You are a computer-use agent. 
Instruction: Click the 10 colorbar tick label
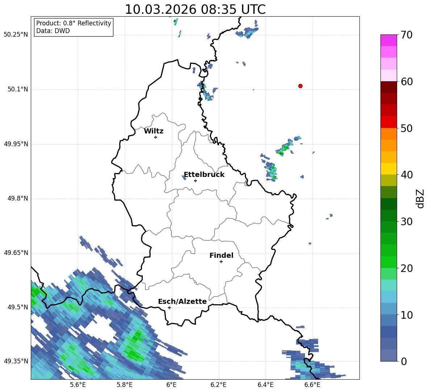(407, 315)
